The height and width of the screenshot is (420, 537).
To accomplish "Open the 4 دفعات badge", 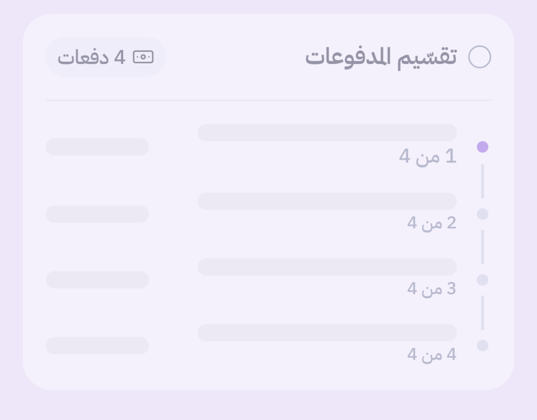I will click(x=106, y=57).
